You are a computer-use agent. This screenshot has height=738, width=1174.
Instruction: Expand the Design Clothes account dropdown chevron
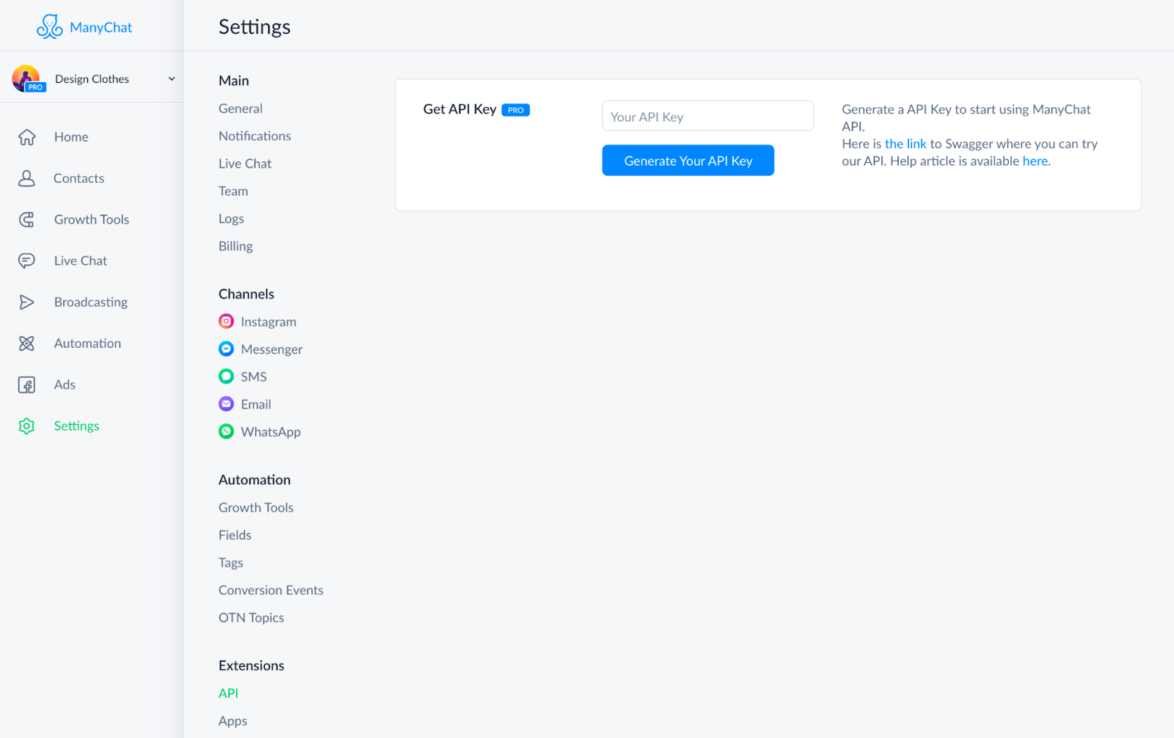pyautogui.click(x=172, y=78)
